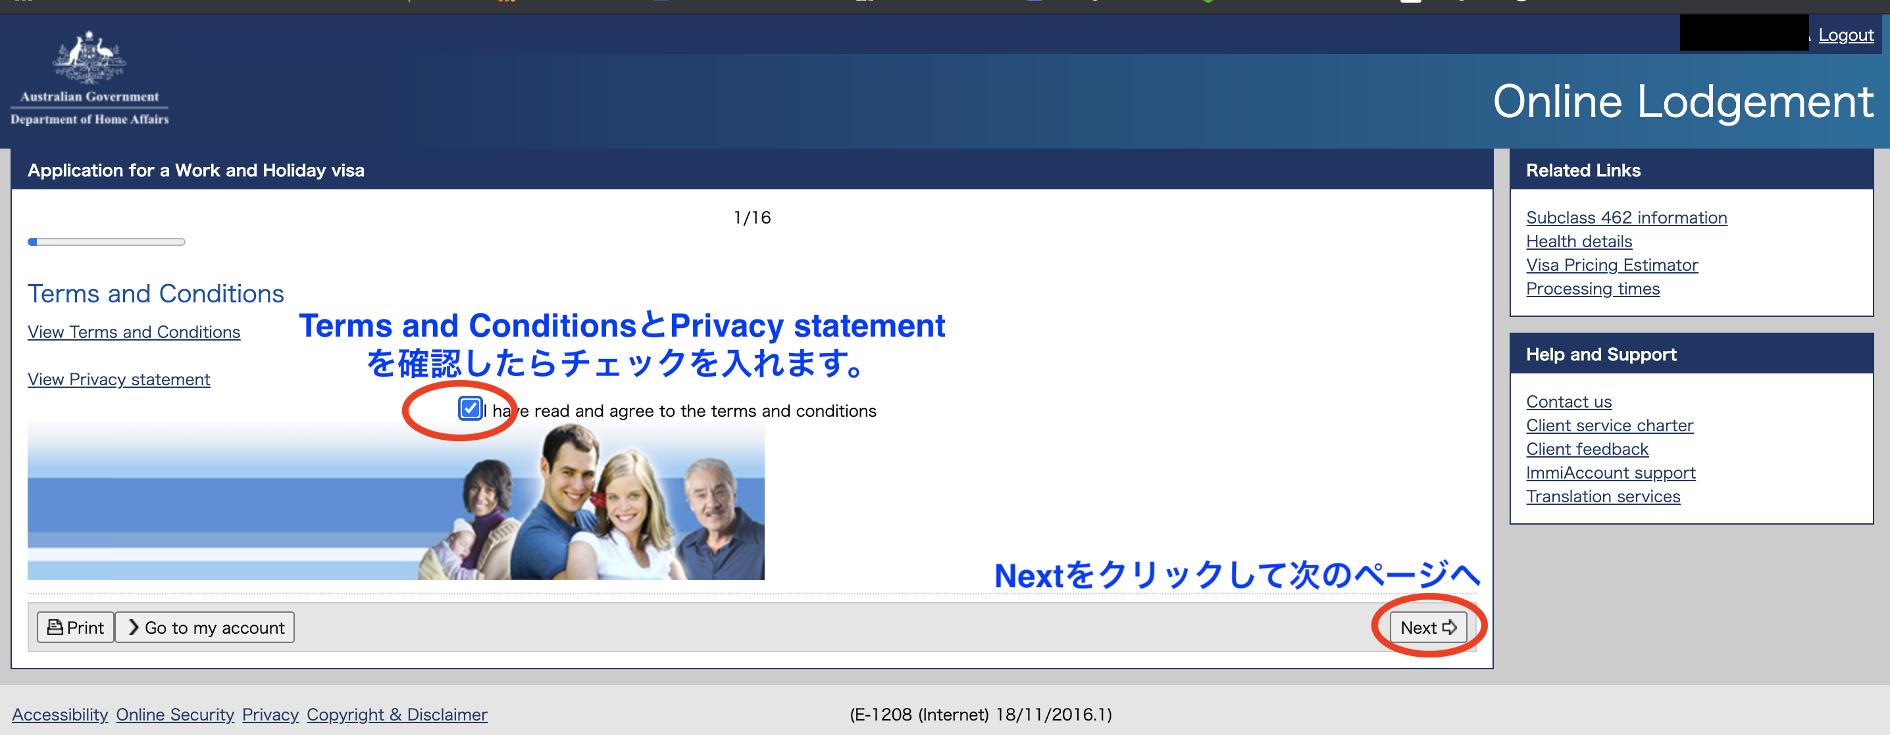The height and width of the screenshot is (735, 1890).
Task: Open Client feedback link
Action: (1587, 449)
